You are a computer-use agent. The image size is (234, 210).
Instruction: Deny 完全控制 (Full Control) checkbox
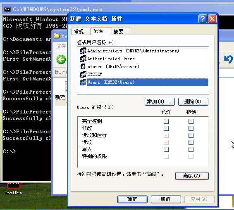click(191, 121)
